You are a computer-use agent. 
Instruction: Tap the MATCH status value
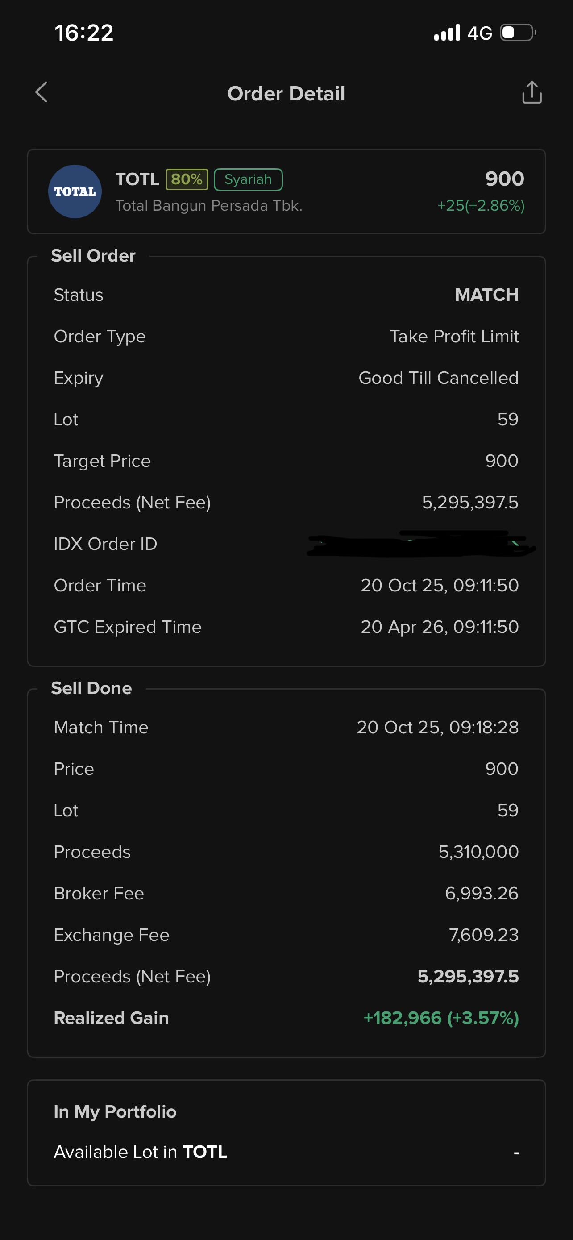click(x=486, y=295)
